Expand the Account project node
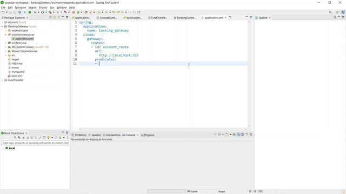 [2, 22]
